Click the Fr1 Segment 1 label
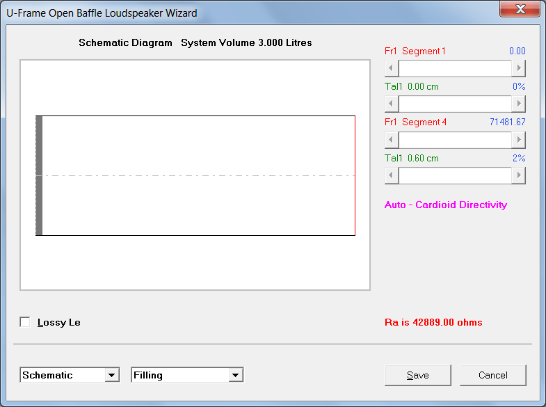The image size is (546, 407). tap(415, 51)
